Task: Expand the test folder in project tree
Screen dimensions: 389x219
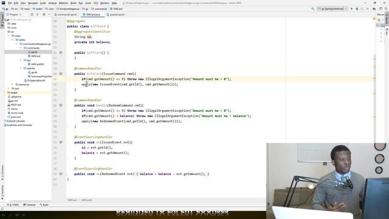Action: coord(9,88)
